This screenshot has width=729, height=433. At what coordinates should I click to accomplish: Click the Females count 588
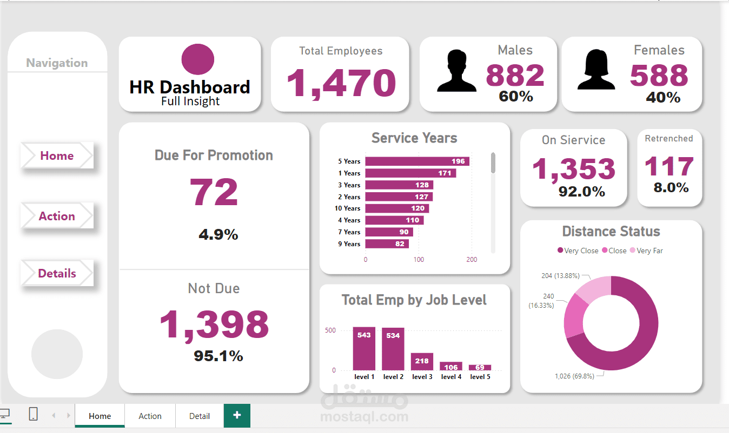(x=659, y=76)
